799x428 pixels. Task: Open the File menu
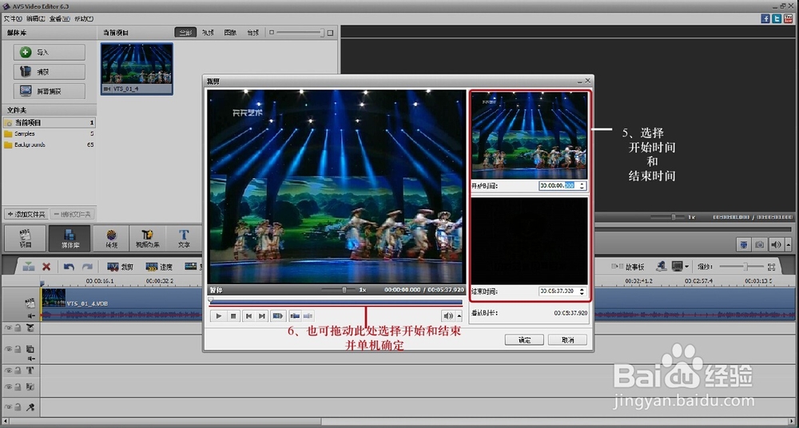click(x=12, y=19)
